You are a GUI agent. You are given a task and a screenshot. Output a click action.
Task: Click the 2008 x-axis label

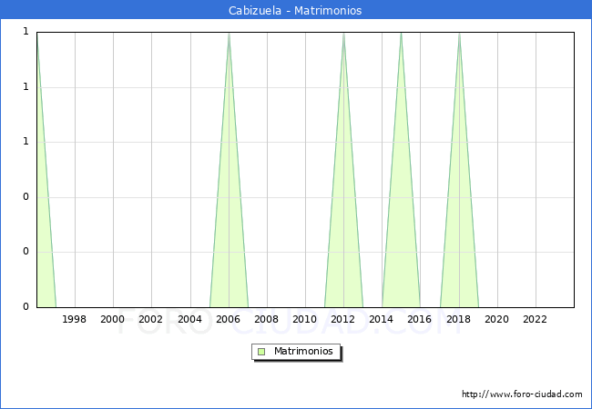click(x=267, y=319)
